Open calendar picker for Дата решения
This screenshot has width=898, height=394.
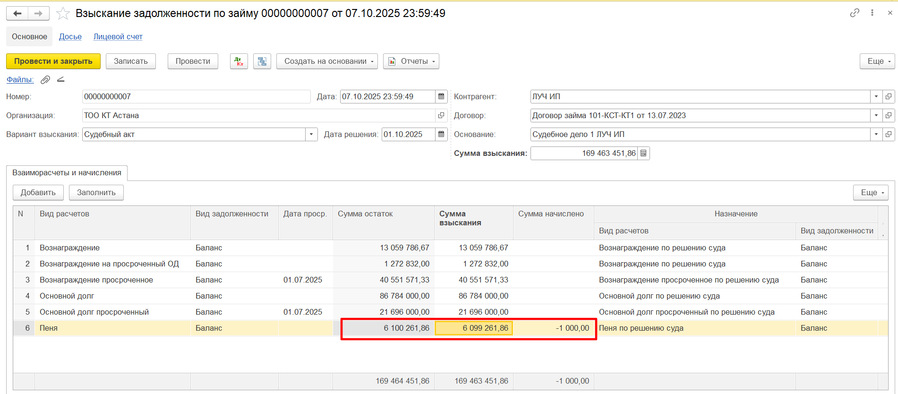[441, 134]
